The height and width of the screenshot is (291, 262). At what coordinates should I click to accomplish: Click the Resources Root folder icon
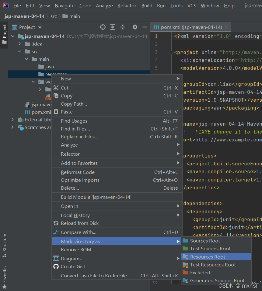(185, 257)
